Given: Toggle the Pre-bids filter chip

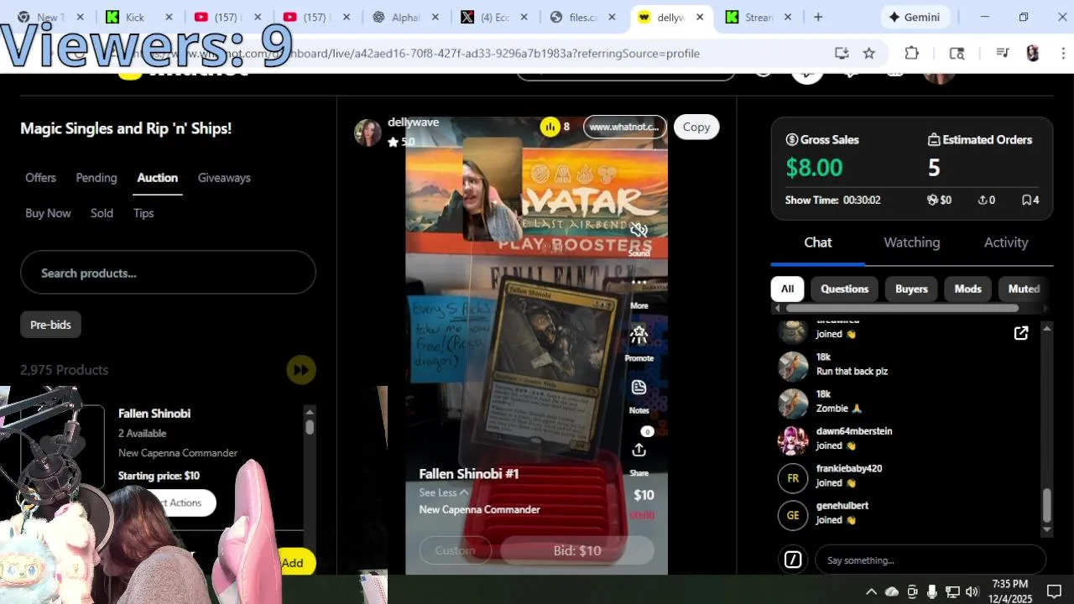Looking at the screenshot, I should click(x=50, y=325).
